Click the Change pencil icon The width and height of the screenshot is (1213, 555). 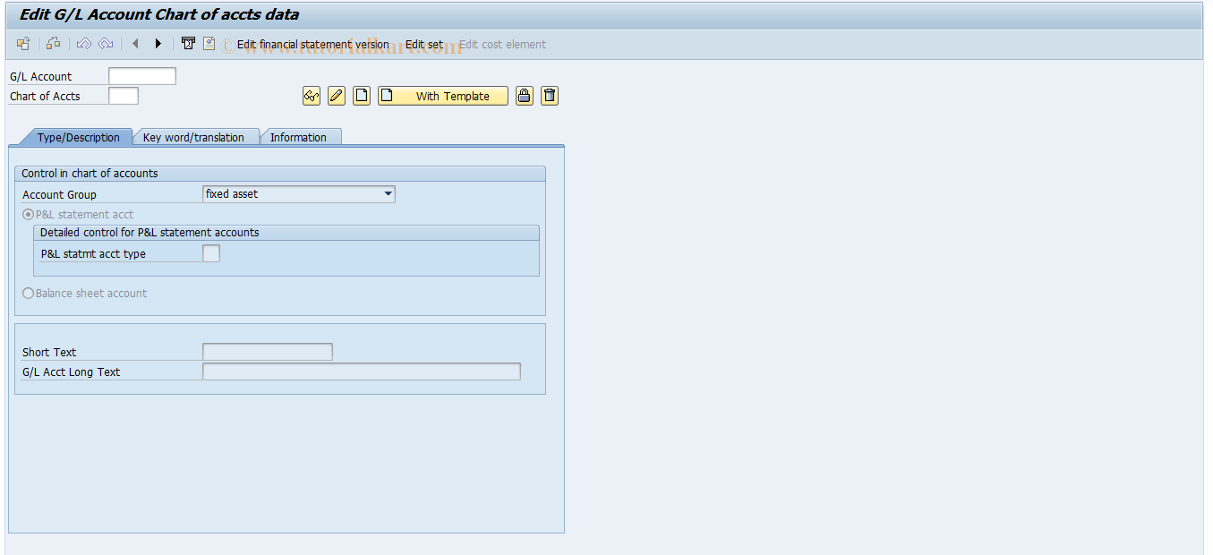(x=336, y=96)
